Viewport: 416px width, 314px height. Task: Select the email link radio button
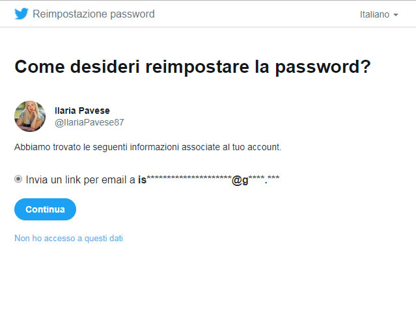tap(18, 179)
